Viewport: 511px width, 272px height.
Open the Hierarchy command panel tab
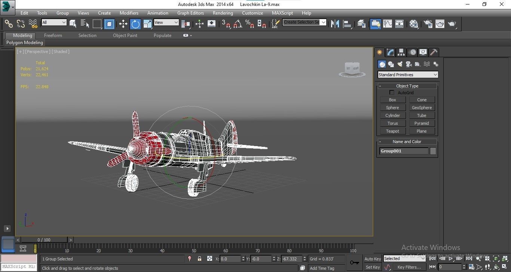[x=401, y=52]
